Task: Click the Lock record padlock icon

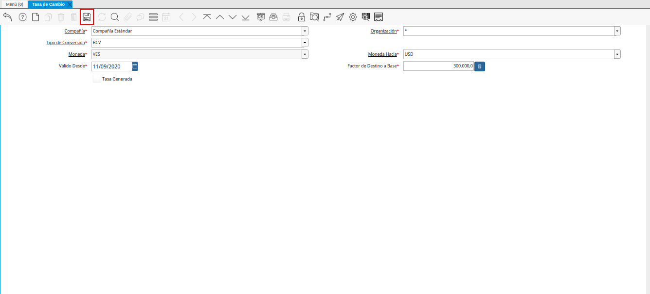Action: (x=302, y=17)
